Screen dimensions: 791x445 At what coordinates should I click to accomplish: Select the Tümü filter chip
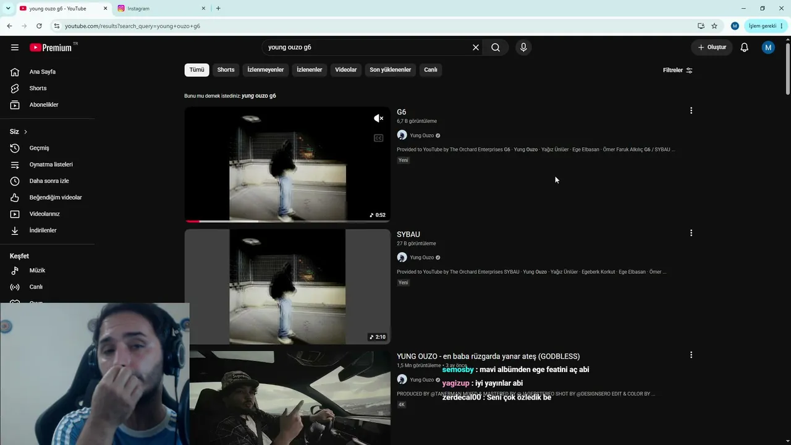coord(197,70)
